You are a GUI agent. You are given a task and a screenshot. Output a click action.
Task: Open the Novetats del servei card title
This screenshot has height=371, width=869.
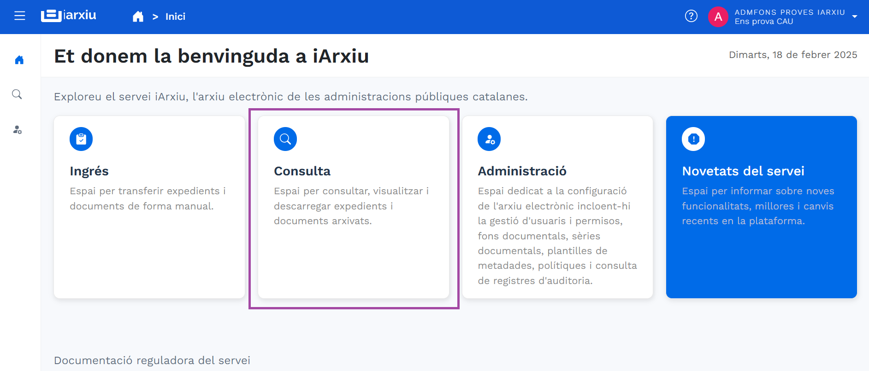coord(743,171)
